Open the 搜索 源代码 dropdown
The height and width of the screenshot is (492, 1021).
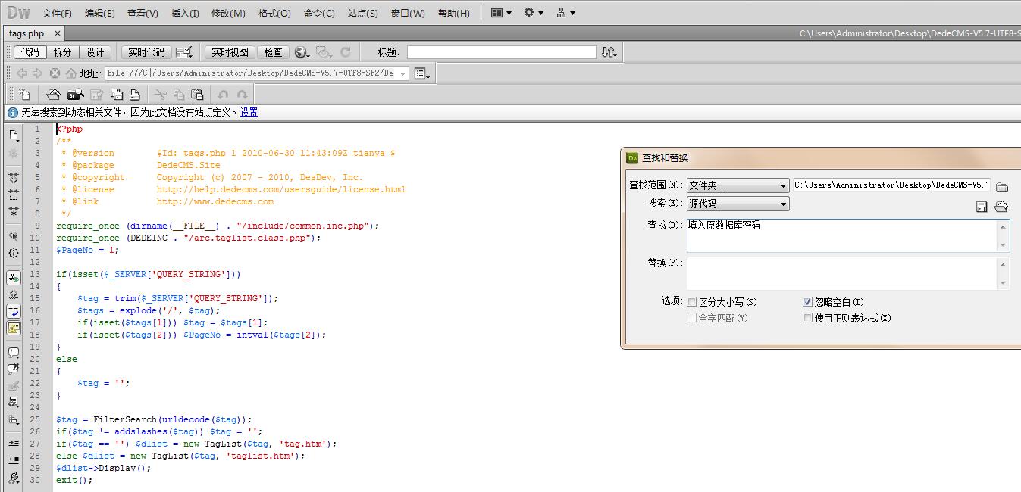coord(738,204)
